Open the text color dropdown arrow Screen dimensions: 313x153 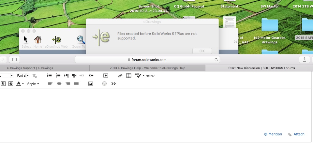tap(23, 84)
